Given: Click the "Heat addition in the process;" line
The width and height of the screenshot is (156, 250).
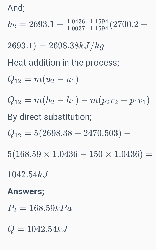Looking at the screenshot, I should tap(63, 62).
